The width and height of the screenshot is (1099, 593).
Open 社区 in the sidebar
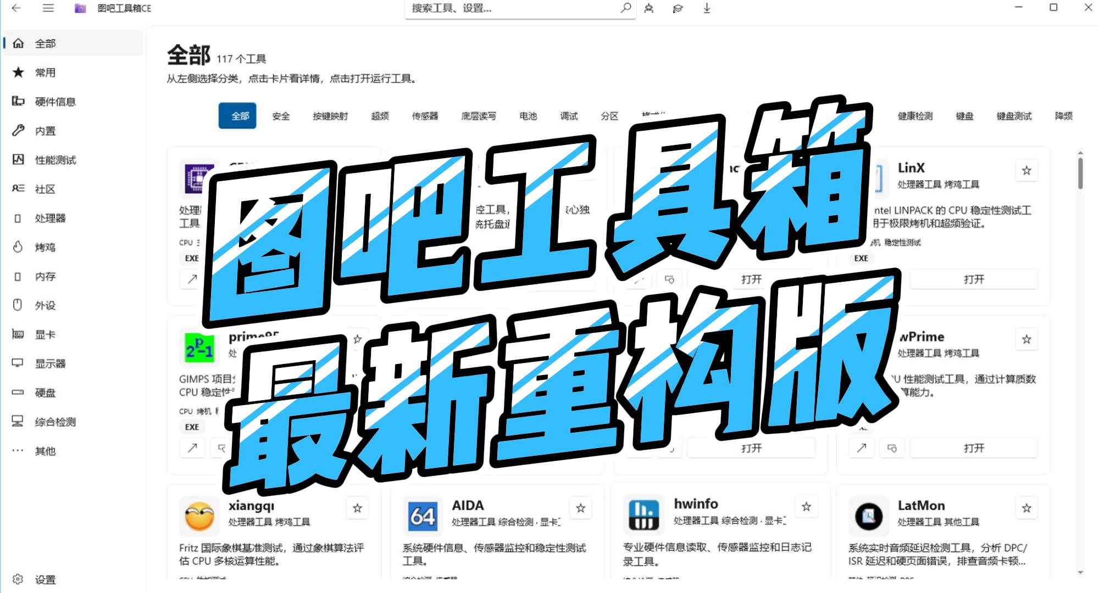(73, 189)
